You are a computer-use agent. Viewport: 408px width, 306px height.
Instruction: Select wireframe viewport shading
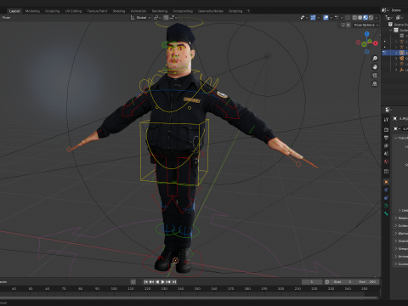pos(354,18)
